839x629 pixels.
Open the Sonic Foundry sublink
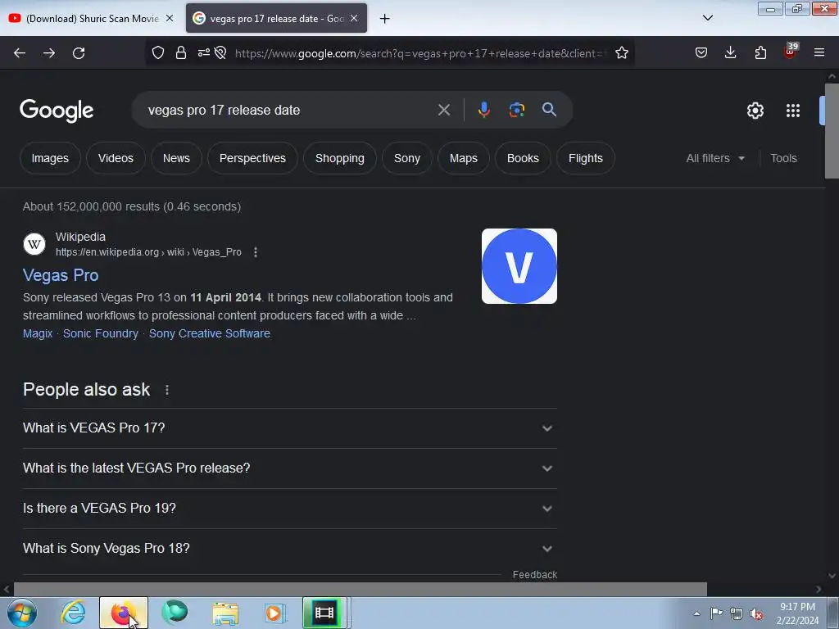[x=101, y=334]
